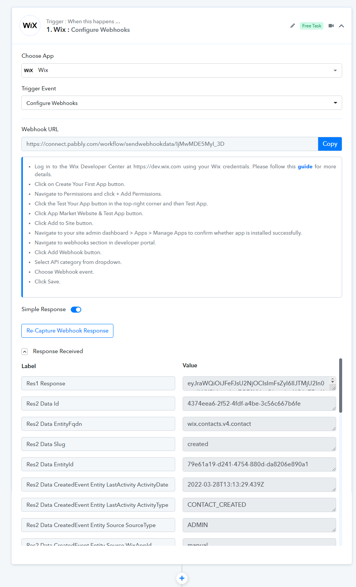This screenshot has width=356, height=587.
Task: Open the video camera tutorial icon
Action: coord(331,26)
